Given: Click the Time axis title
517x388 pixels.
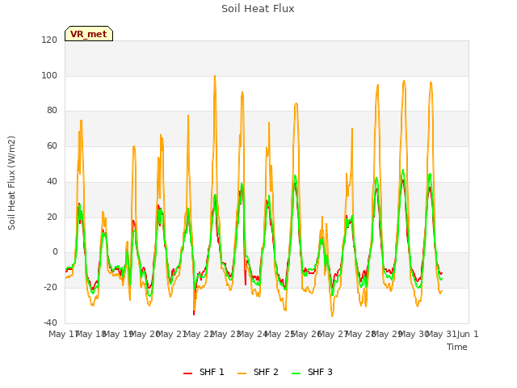Looking at the screenshot, I should [x=457, y=347].
